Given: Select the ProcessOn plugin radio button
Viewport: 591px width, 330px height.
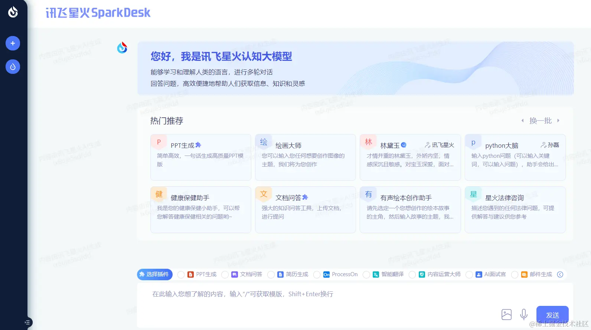Looking at the screenshot, I should [317, 275].
